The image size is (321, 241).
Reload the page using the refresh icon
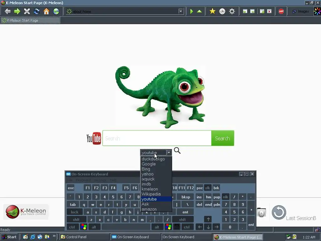pos(37,11)
